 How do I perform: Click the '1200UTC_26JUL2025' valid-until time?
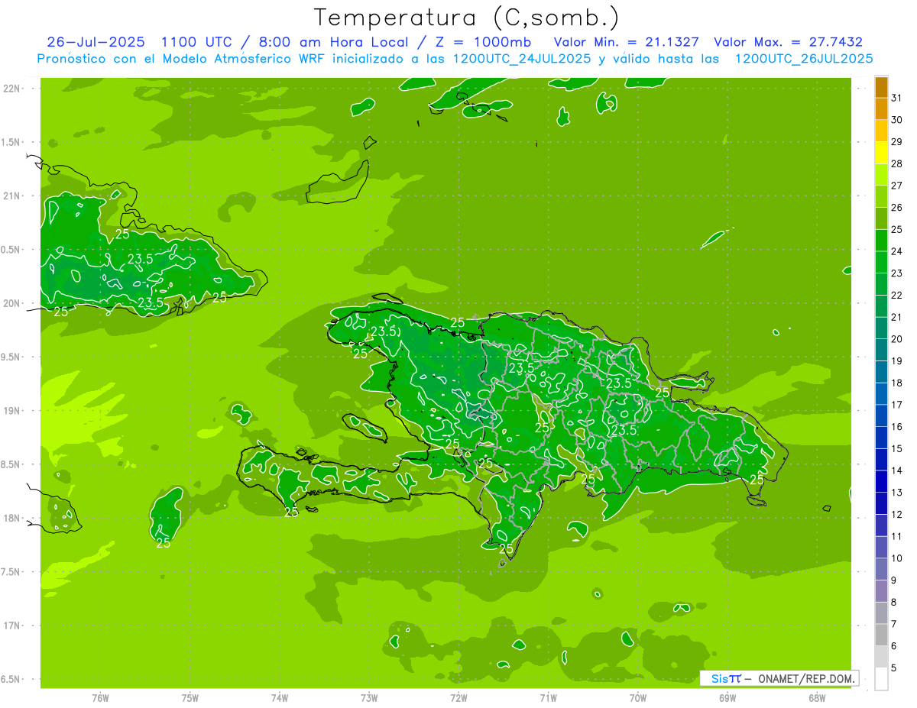(x=804, y=59)
